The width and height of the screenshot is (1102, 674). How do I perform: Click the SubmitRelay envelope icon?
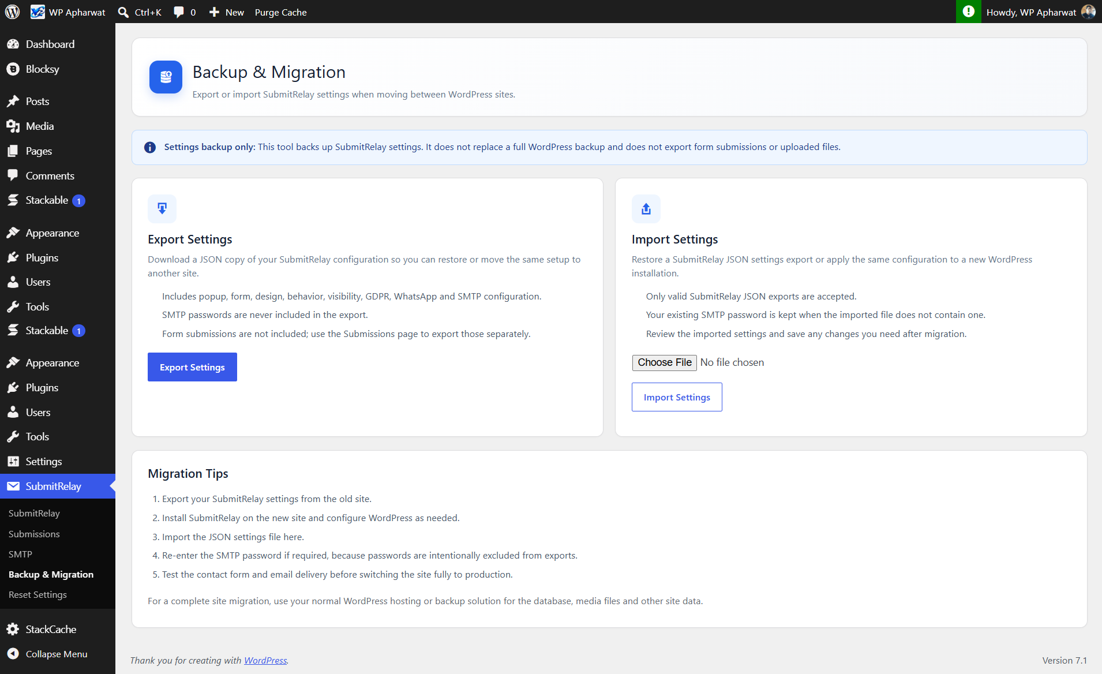click(13, 486)
